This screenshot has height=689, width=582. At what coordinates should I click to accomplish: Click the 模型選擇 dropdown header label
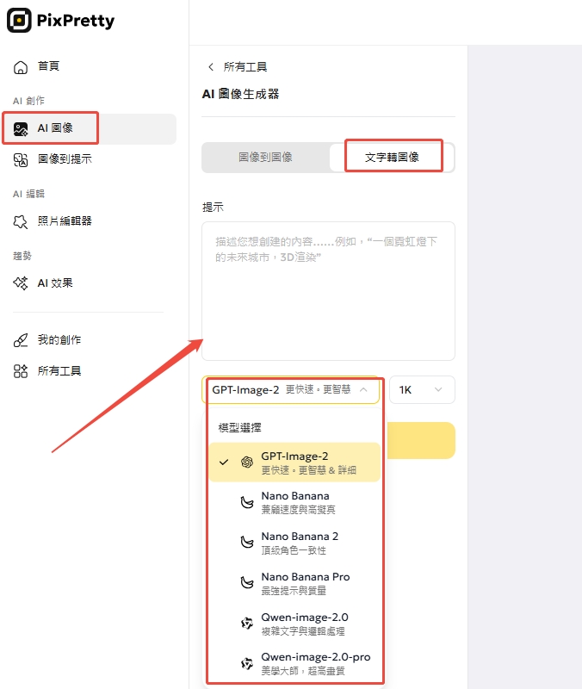(240, 427)
